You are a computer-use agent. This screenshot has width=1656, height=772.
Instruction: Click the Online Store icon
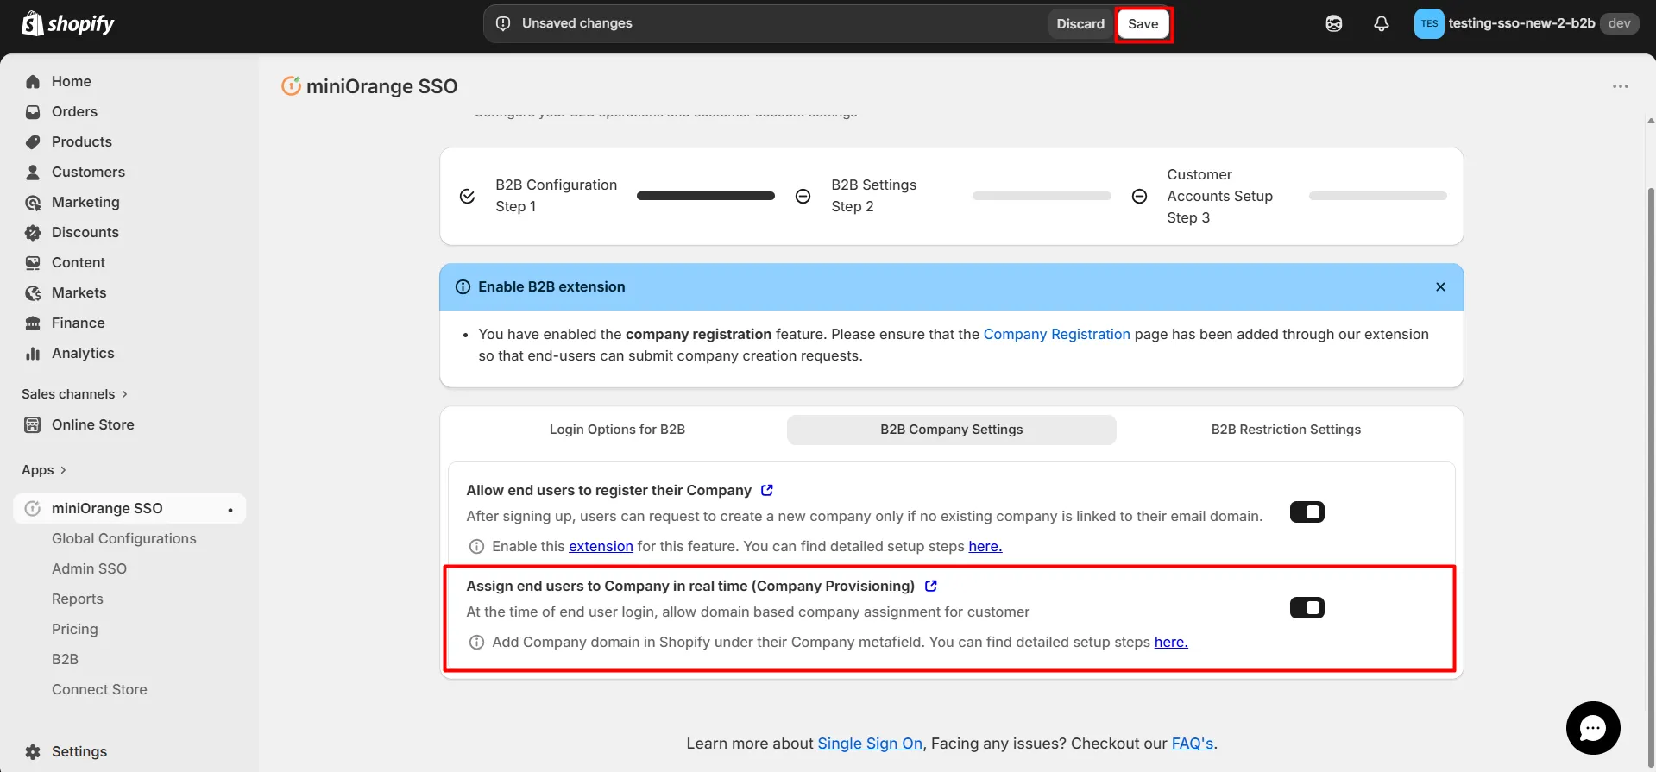pos(33,424)
